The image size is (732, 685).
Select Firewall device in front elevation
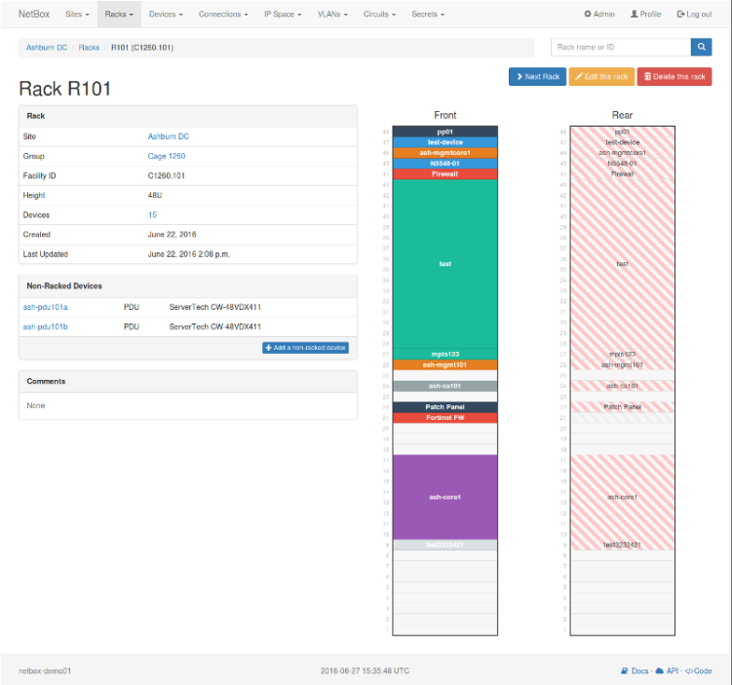[x=444, y=174]
